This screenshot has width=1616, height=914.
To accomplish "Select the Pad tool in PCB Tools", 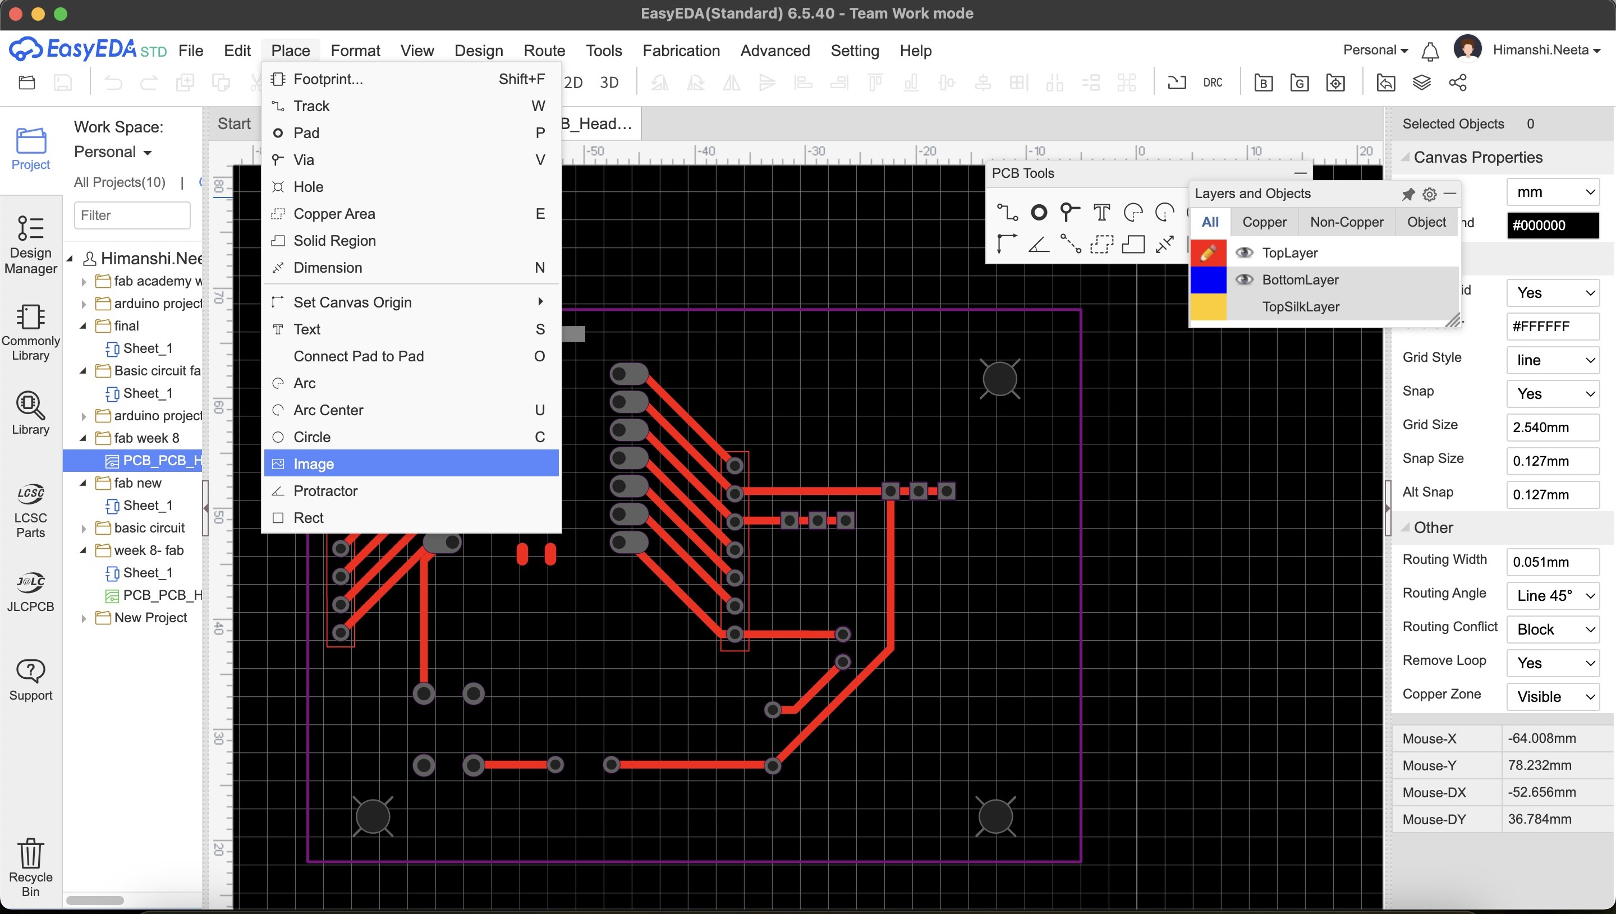I will (x=1039, y=213).
